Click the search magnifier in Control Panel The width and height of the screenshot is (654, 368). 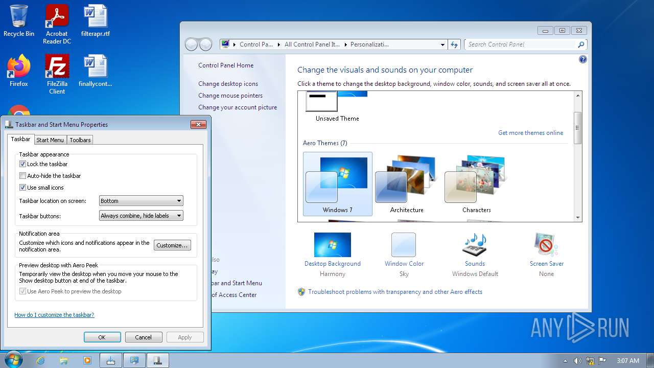pyautogui.click(x=581, y=44)
